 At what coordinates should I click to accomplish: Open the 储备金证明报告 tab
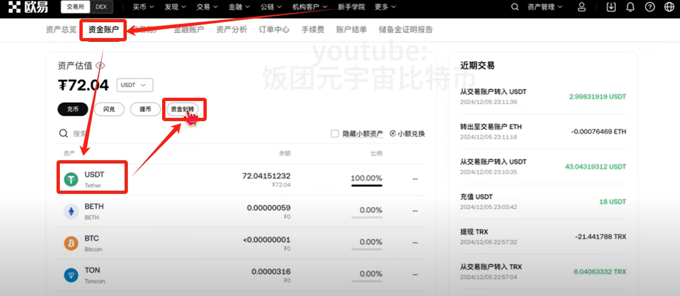point(406,30)
